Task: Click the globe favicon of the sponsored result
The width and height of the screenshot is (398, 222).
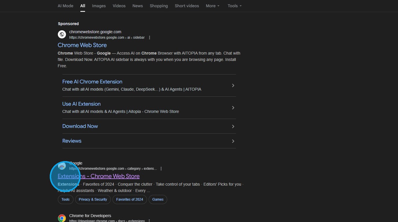Action: pos(62,34)
